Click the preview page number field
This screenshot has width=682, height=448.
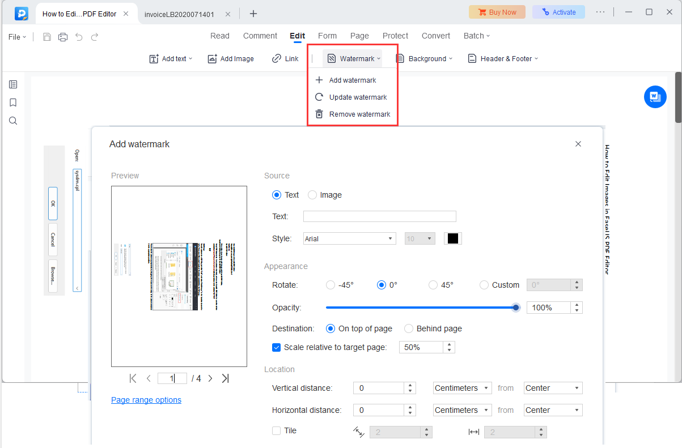click(172, 378)
